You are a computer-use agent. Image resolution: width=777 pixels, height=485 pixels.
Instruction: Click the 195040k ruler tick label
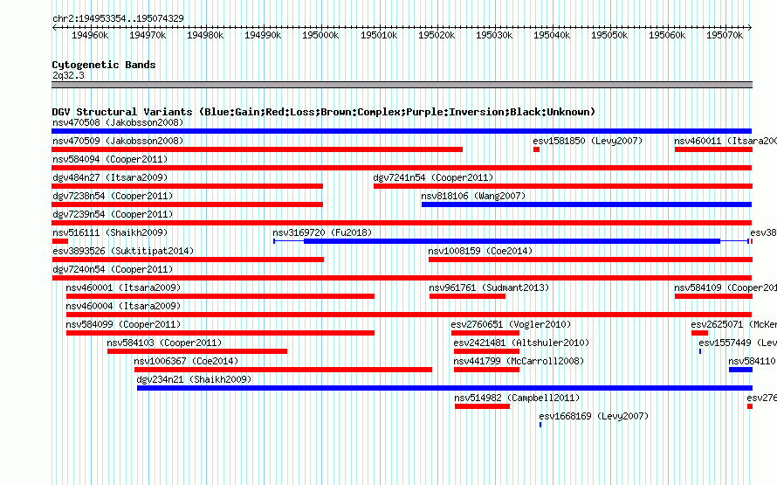[552, 35]
